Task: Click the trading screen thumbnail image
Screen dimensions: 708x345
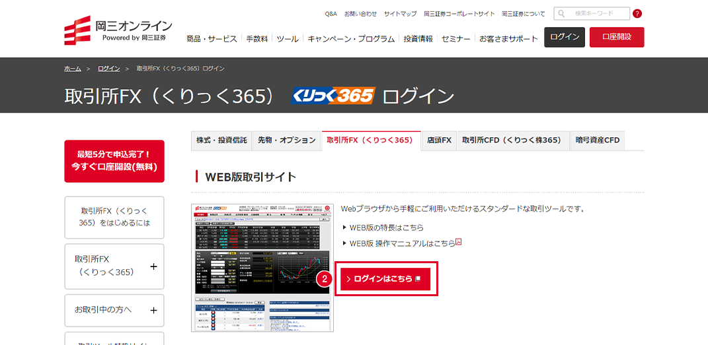Action: 262,268
